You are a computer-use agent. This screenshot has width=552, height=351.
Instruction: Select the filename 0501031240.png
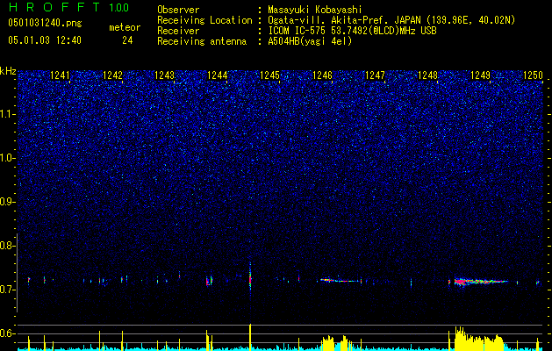pos(45,24)
